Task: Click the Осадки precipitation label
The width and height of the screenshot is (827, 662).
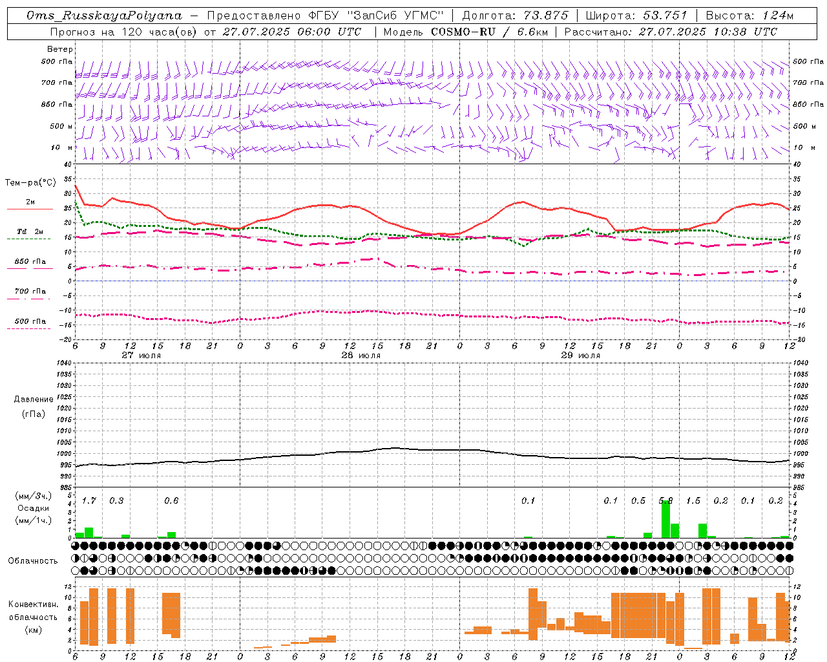Action: (33, 508)
